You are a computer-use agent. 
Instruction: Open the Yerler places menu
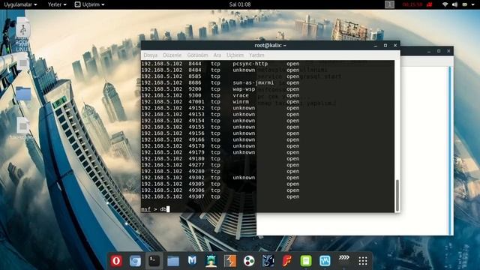pos(57,4)
